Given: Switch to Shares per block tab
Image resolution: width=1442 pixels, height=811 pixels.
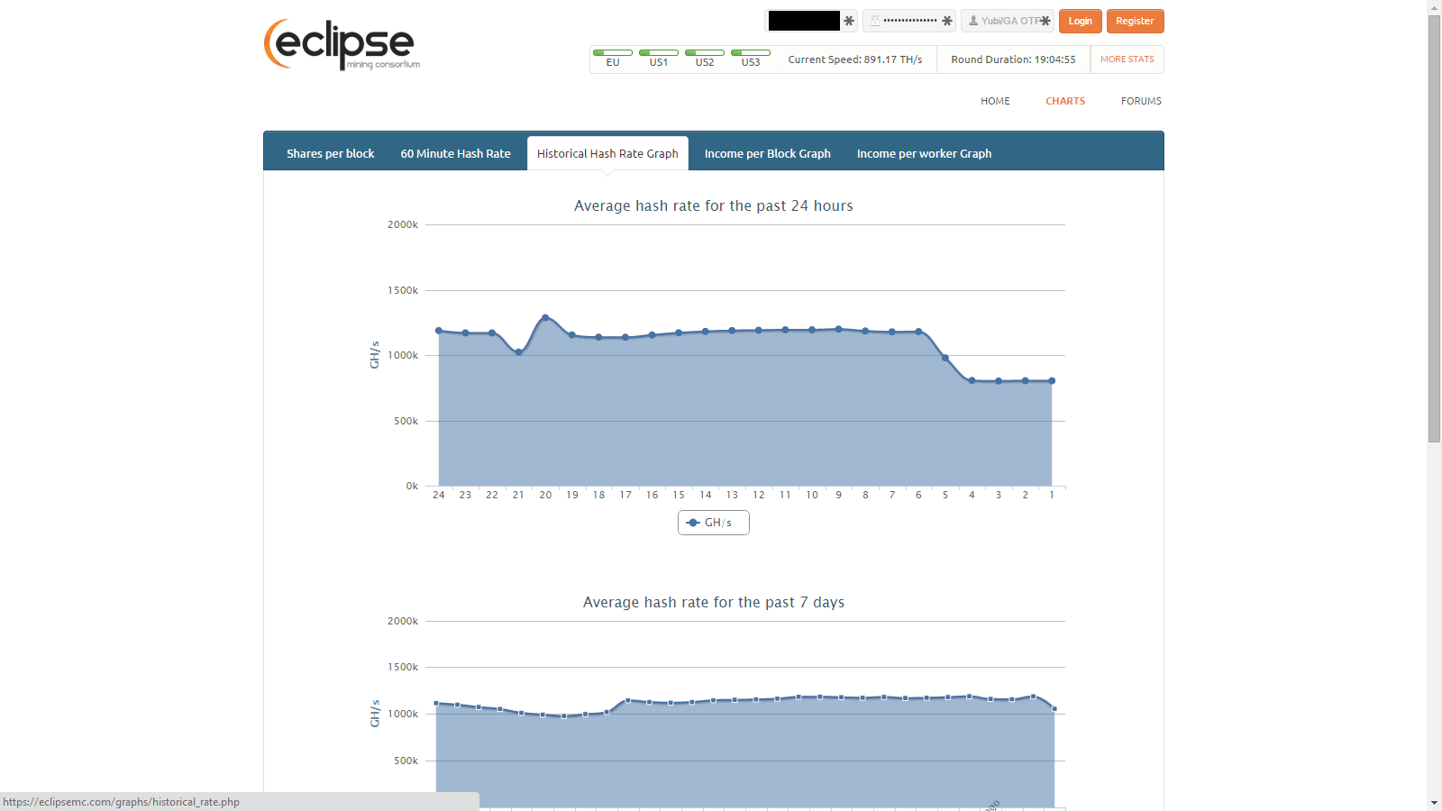Looking at the screenshot, I should coord(330,154).
